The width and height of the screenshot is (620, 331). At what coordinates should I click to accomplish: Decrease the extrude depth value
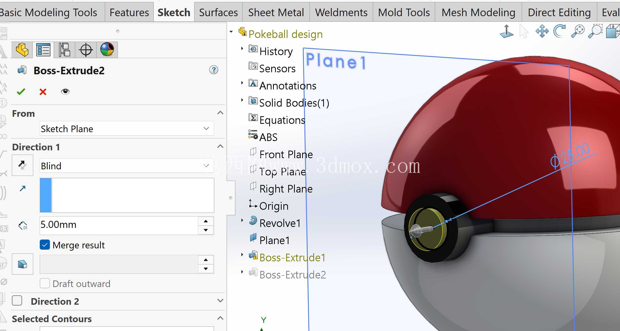coord(206,230)
